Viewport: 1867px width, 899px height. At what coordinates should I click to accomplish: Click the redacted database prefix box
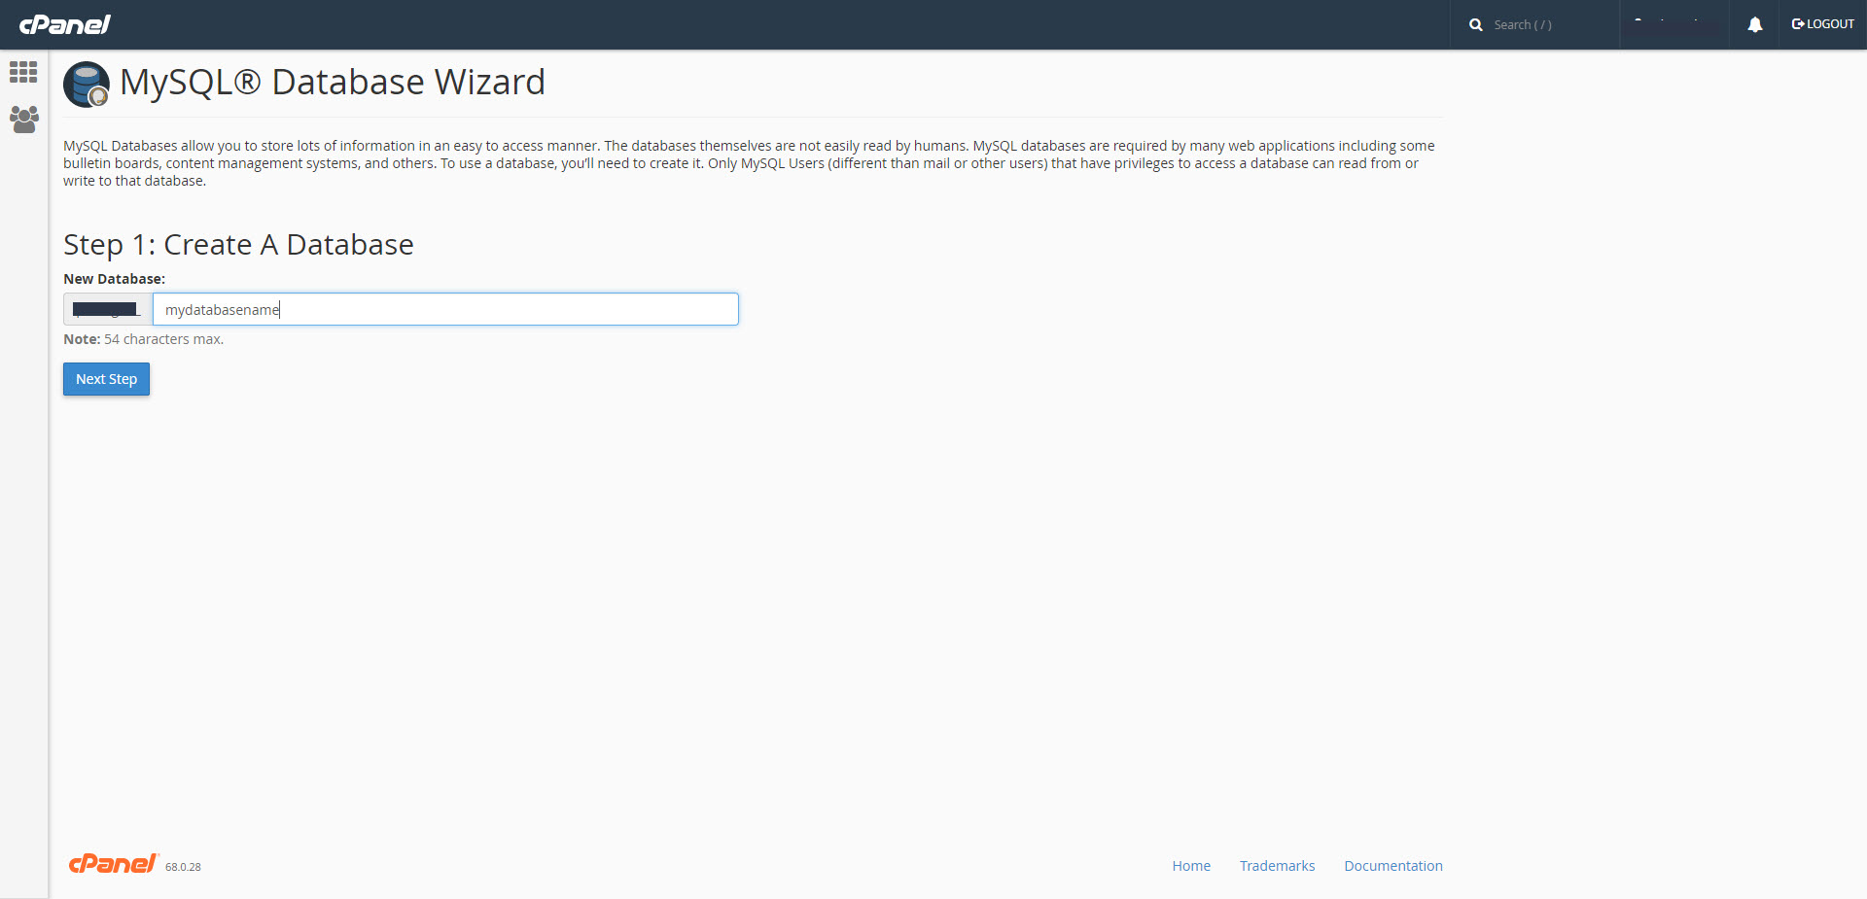pyautogui.click(x=108, y=309)
